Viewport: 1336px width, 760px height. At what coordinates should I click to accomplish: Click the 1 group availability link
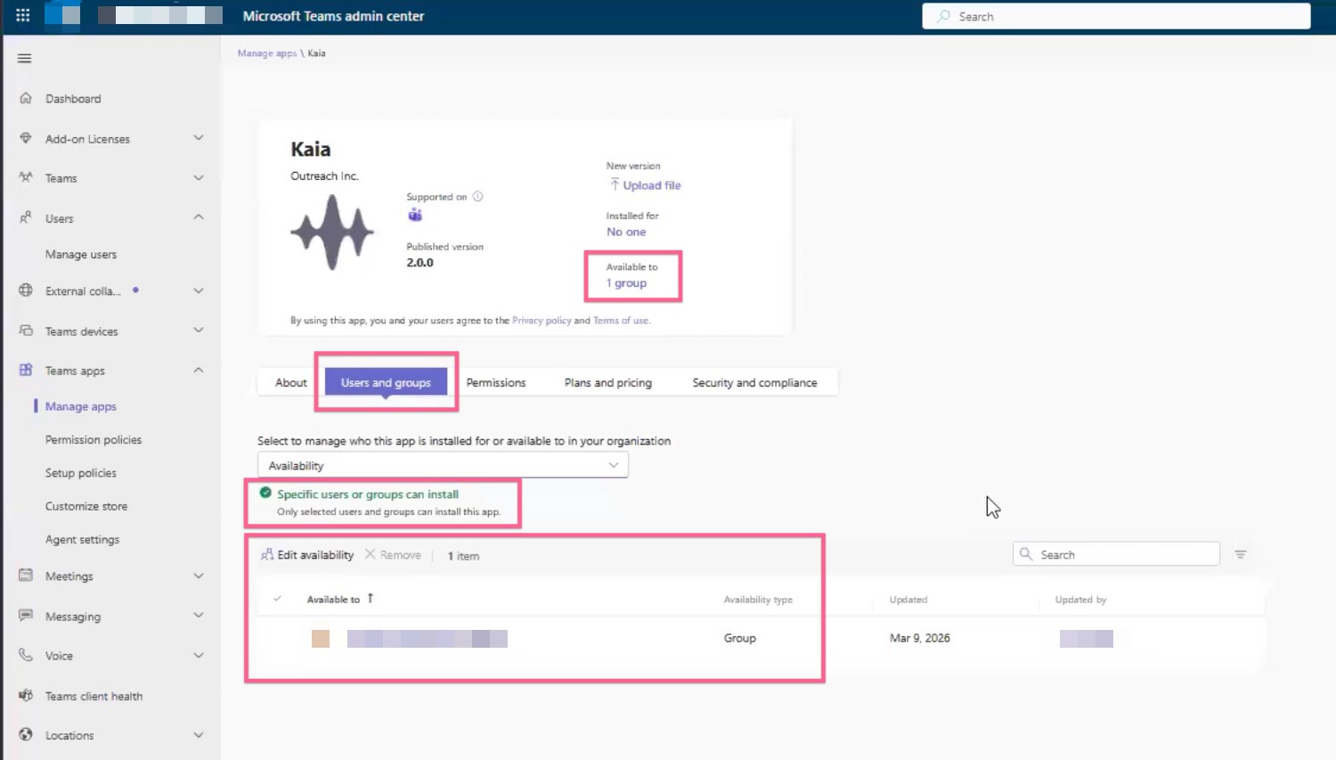pos(626,282)
